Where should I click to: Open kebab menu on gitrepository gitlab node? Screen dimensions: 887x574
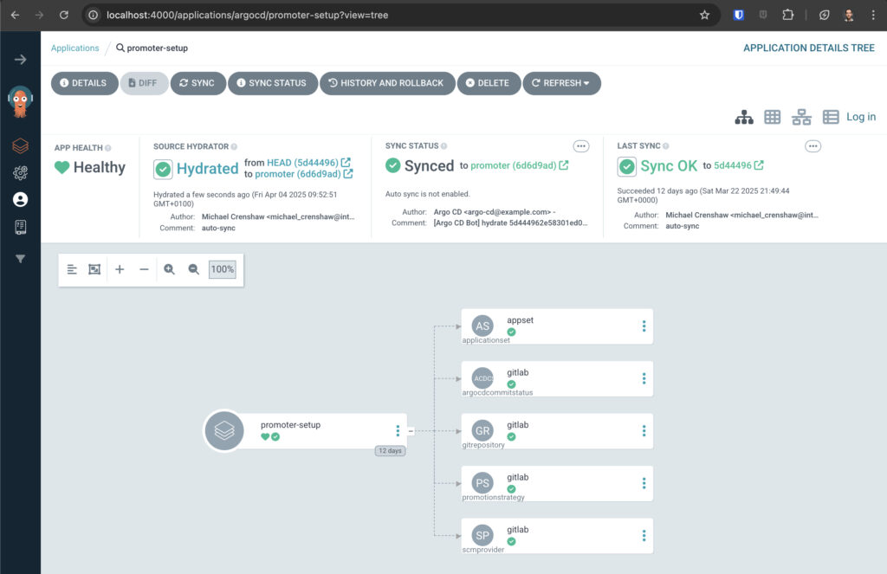(x=644, y=431)
